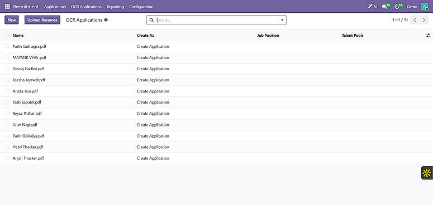Open the Arun Negi.pdf record

point(25,125)
